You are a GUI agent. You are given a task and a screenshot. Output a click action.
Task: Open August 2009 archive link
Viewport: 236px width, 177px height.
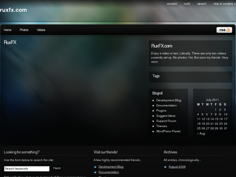[177, 167]
